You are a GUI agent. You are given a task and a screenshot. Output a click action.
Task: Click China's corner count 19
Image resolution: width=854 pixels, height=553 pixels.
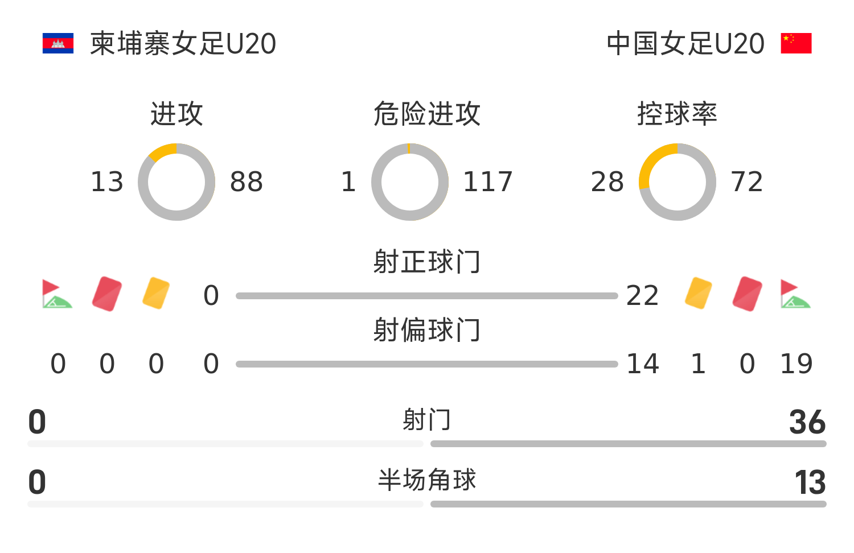(x=796, y=364)
